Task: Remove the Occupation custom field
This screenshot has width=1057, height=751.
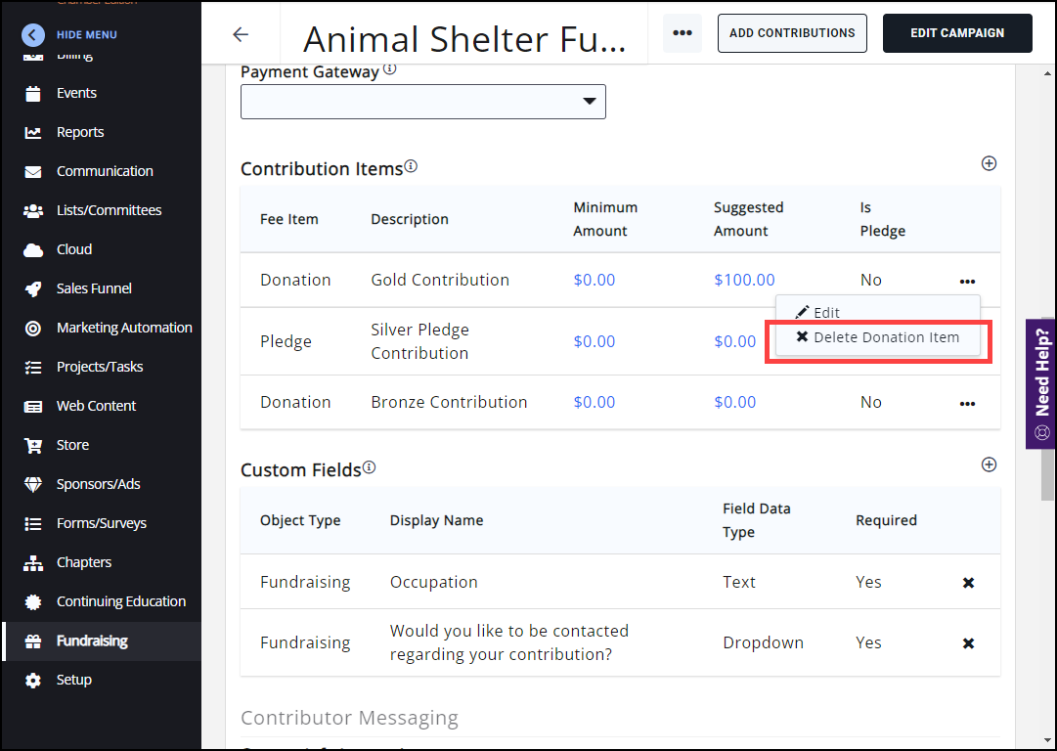Action: coord(968,583)
